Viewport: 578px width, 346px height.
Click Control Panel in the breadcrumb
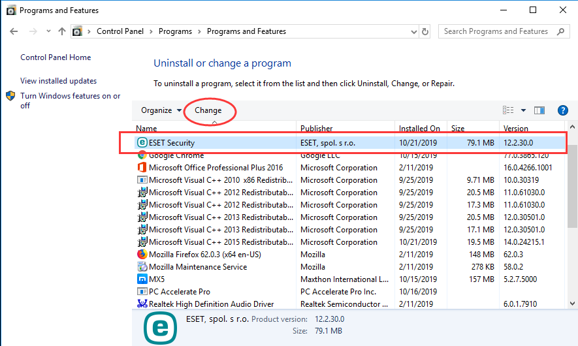pos(120,31)
